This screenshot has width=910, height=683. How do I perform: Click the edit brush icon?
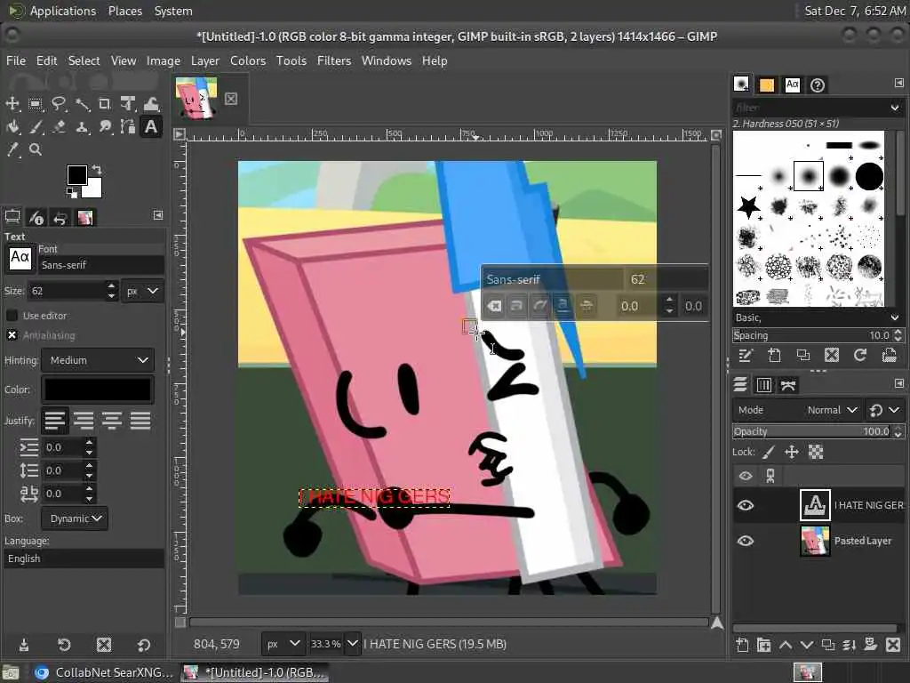(746, 355)
